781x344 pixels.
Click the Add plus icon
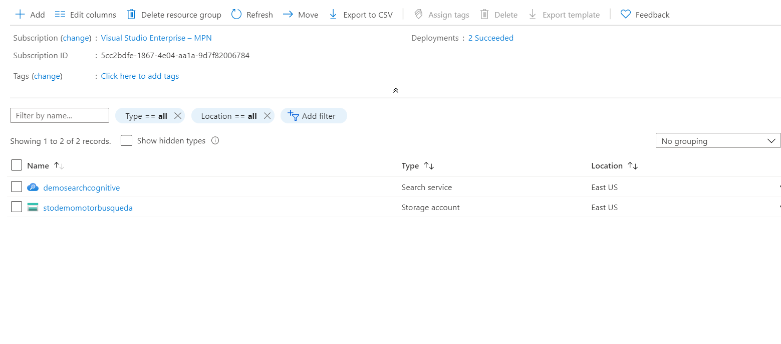pyautogui.click(x=20, y=15)
